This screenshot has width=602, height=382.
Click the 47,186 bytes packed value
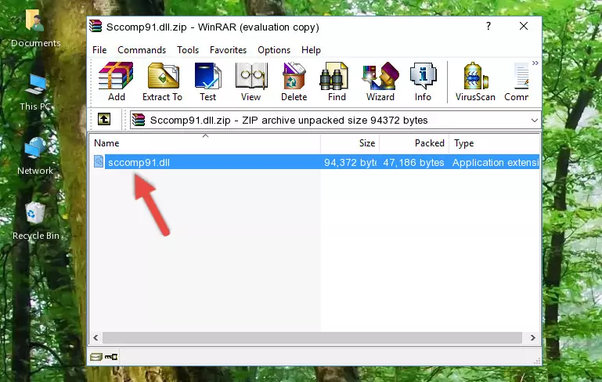(x=413, y=162)
